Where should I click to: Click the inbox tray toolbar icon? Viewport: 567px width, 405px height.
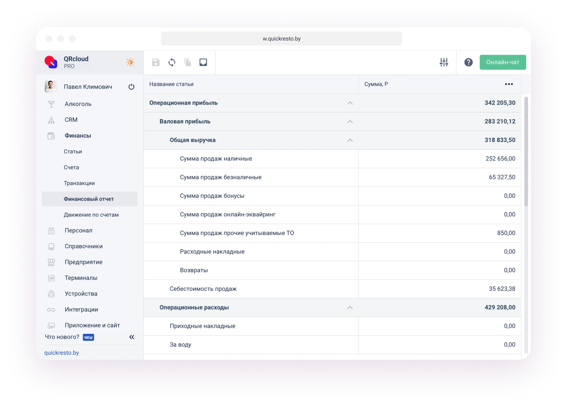coord(203,62)
